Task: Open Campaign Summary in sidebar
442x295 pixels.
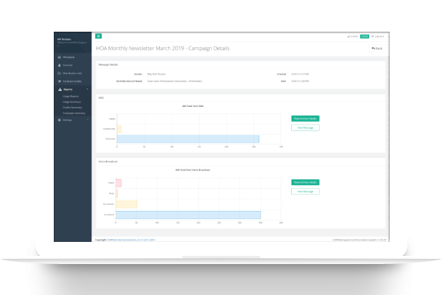Action: (x=73, y=114)
